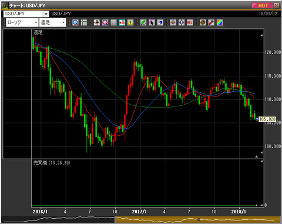Image resolution: width=282 pixels, height=224 pixels.
Task: Open the USD/JPY currency pair dropdown
Action: click(46, 14)
